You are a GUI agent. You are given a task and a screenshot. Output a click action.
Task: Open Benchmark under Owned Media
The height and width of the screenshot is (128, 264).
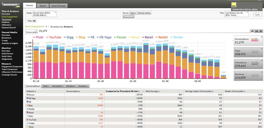[x=6, y=38]
